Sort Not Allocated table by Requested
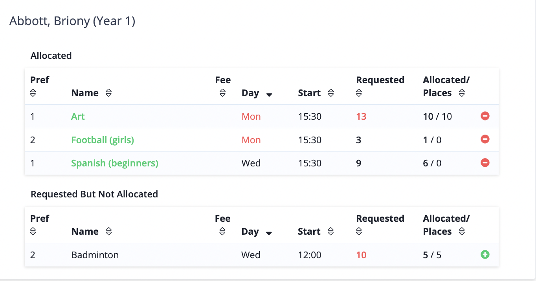 tap(359, 232)
